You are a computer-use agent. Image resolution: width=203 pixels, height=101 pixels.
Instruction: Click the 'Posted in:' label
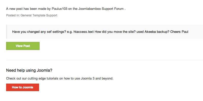pos(13,15)
